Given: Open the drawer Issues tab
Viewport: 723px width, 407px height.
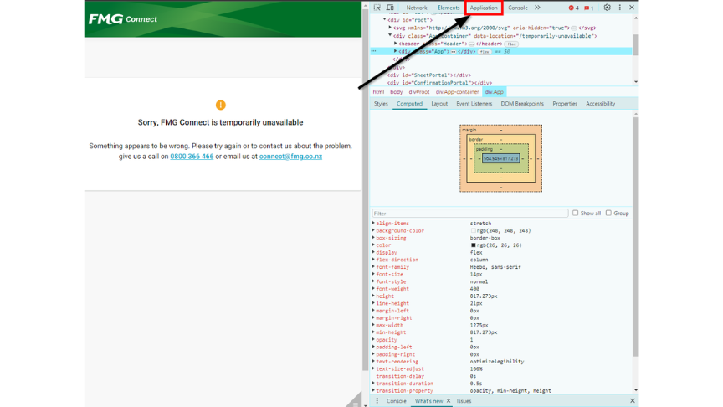Looking at the screenshot, I should point(464,401).
